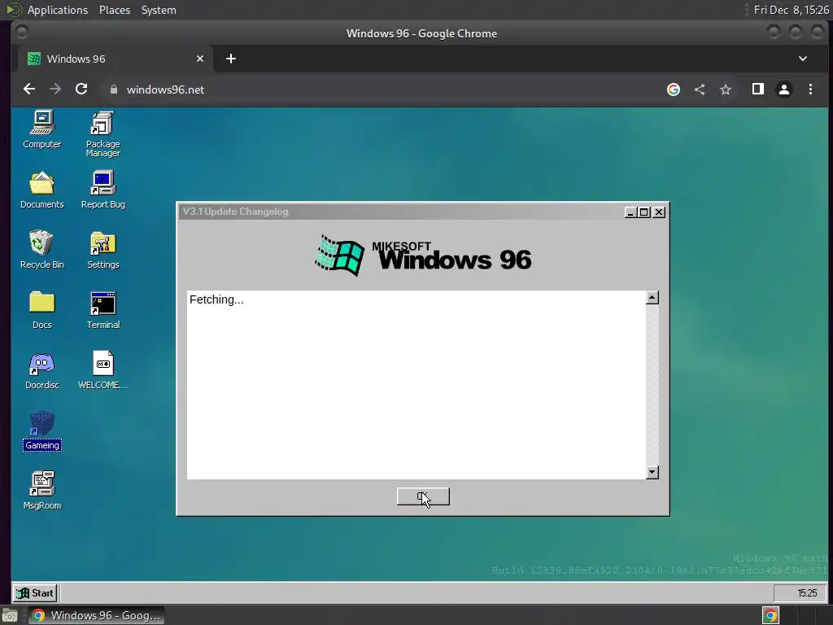Open the Package Manager desktop icon
The height and width of the screenshot is (625, 833).
click(102, 134)
